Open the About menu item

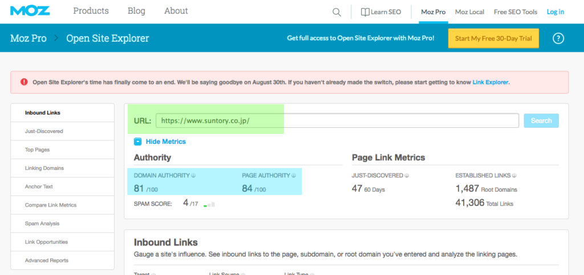[176, 11]
